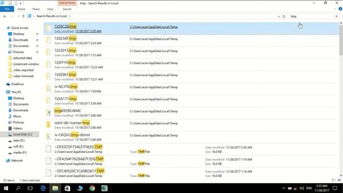The height and width of the screenshot is (193, 343).
Task: Open the File ribbon tab
Action: (x=7, y=9)
